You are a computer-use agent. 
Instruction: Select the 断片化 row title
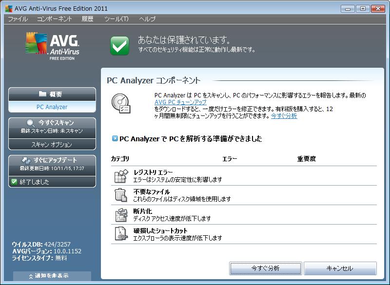coord(142,211)
